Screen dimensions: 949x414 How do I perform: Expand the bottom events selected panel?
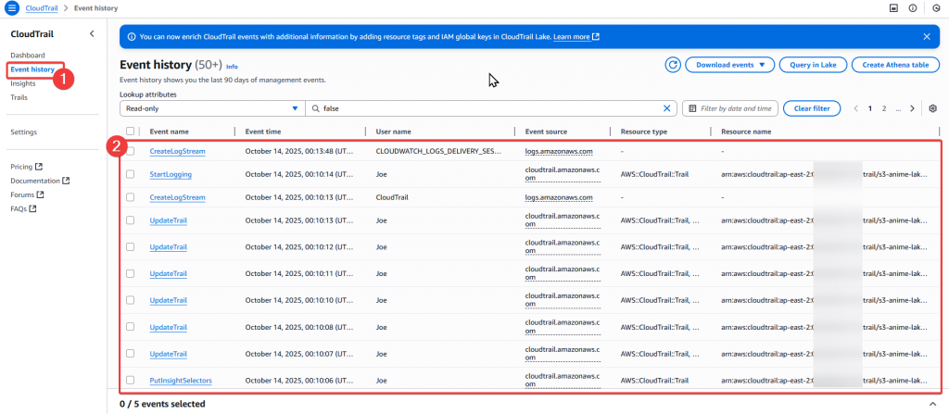pos(932,404)
